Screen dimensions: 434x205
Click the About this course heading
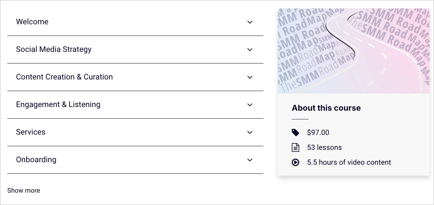click(x=326, y=108)
